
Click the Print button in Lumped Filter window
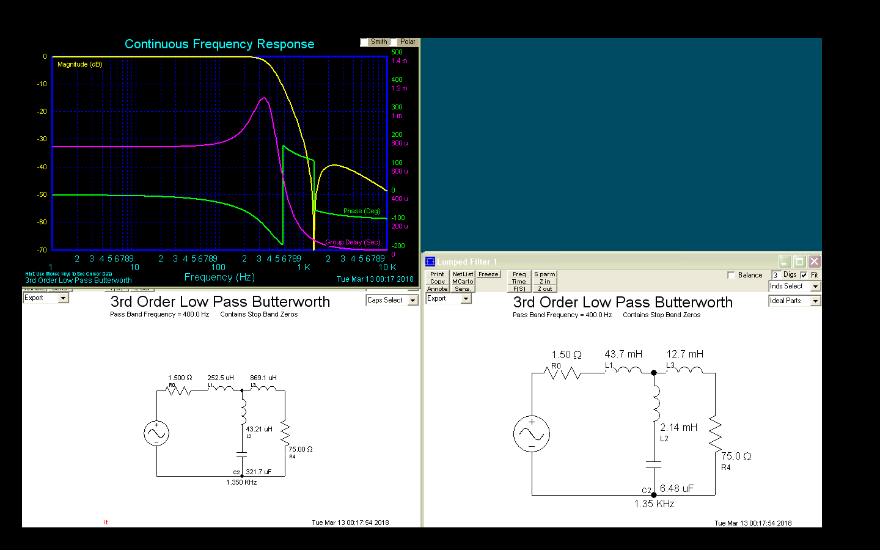coord(437,274)
